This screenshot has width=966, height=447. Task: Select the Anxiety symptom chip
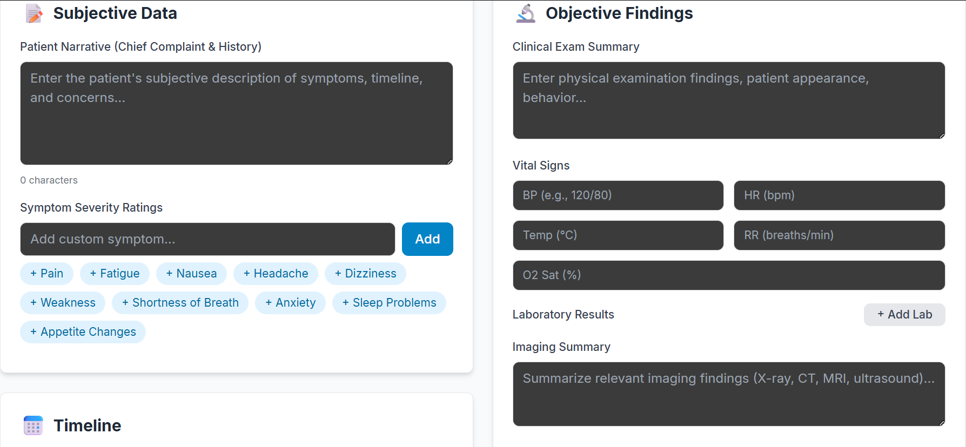(x=290, y=303)
